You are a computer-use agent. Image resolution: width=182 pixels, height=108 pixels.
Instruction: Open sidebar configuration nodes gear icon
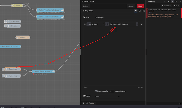pos(176,1)
